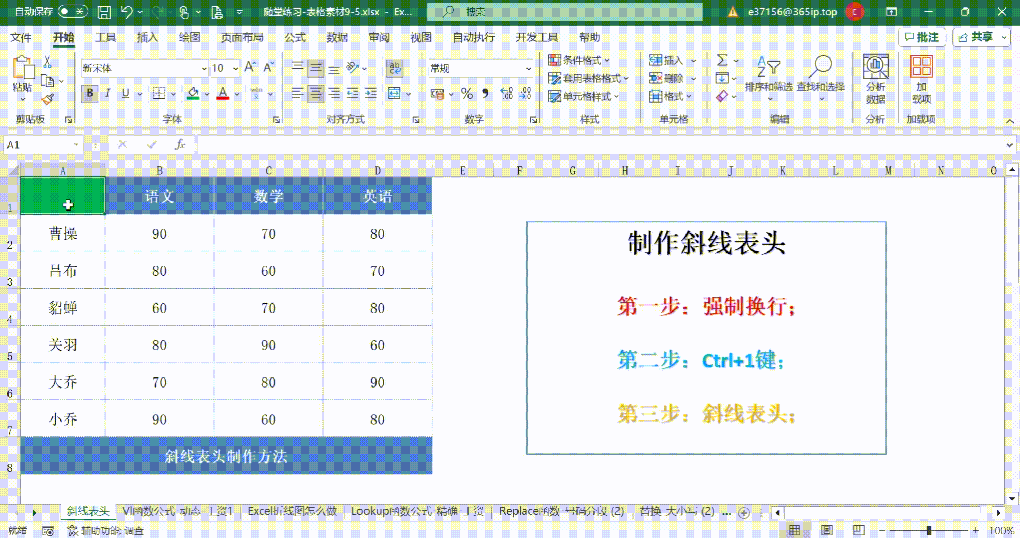
Task: Switch to Excel折线图怎么做 sheet tab
Action: pos(292,511)
